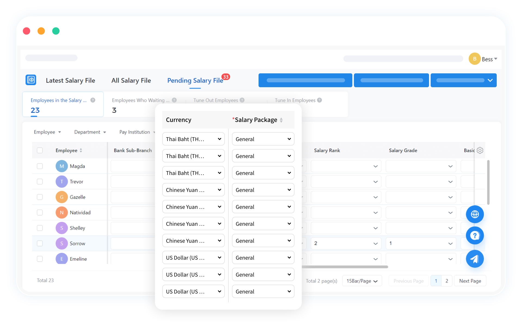Open the Latest Salary File tab
The width and height of the screenshot is (522, 326).
(70, 80)
